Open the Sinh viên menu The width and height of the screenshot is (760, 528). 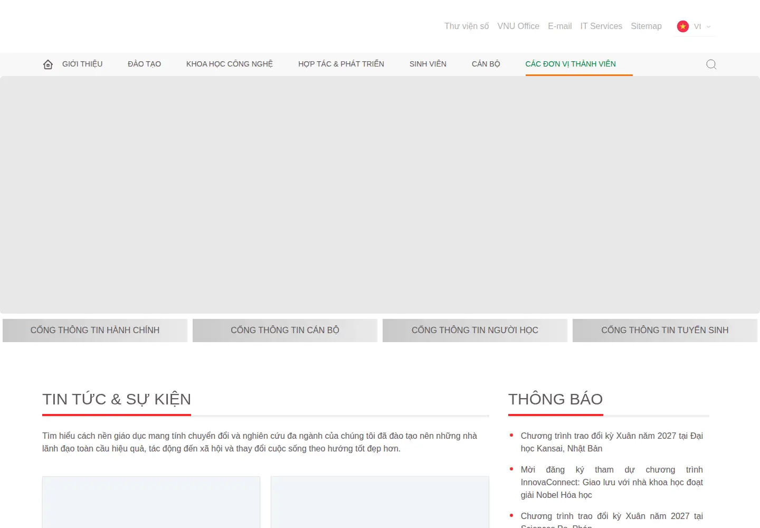tap(428, 64)
